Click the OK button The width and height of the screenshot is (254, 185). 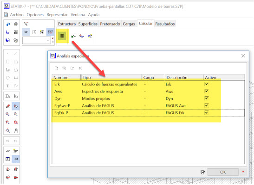click(x=223, y=172)
